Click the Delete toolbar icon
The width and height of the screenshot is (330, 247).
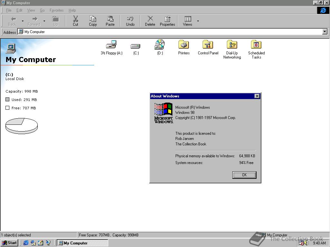(150, 19)
